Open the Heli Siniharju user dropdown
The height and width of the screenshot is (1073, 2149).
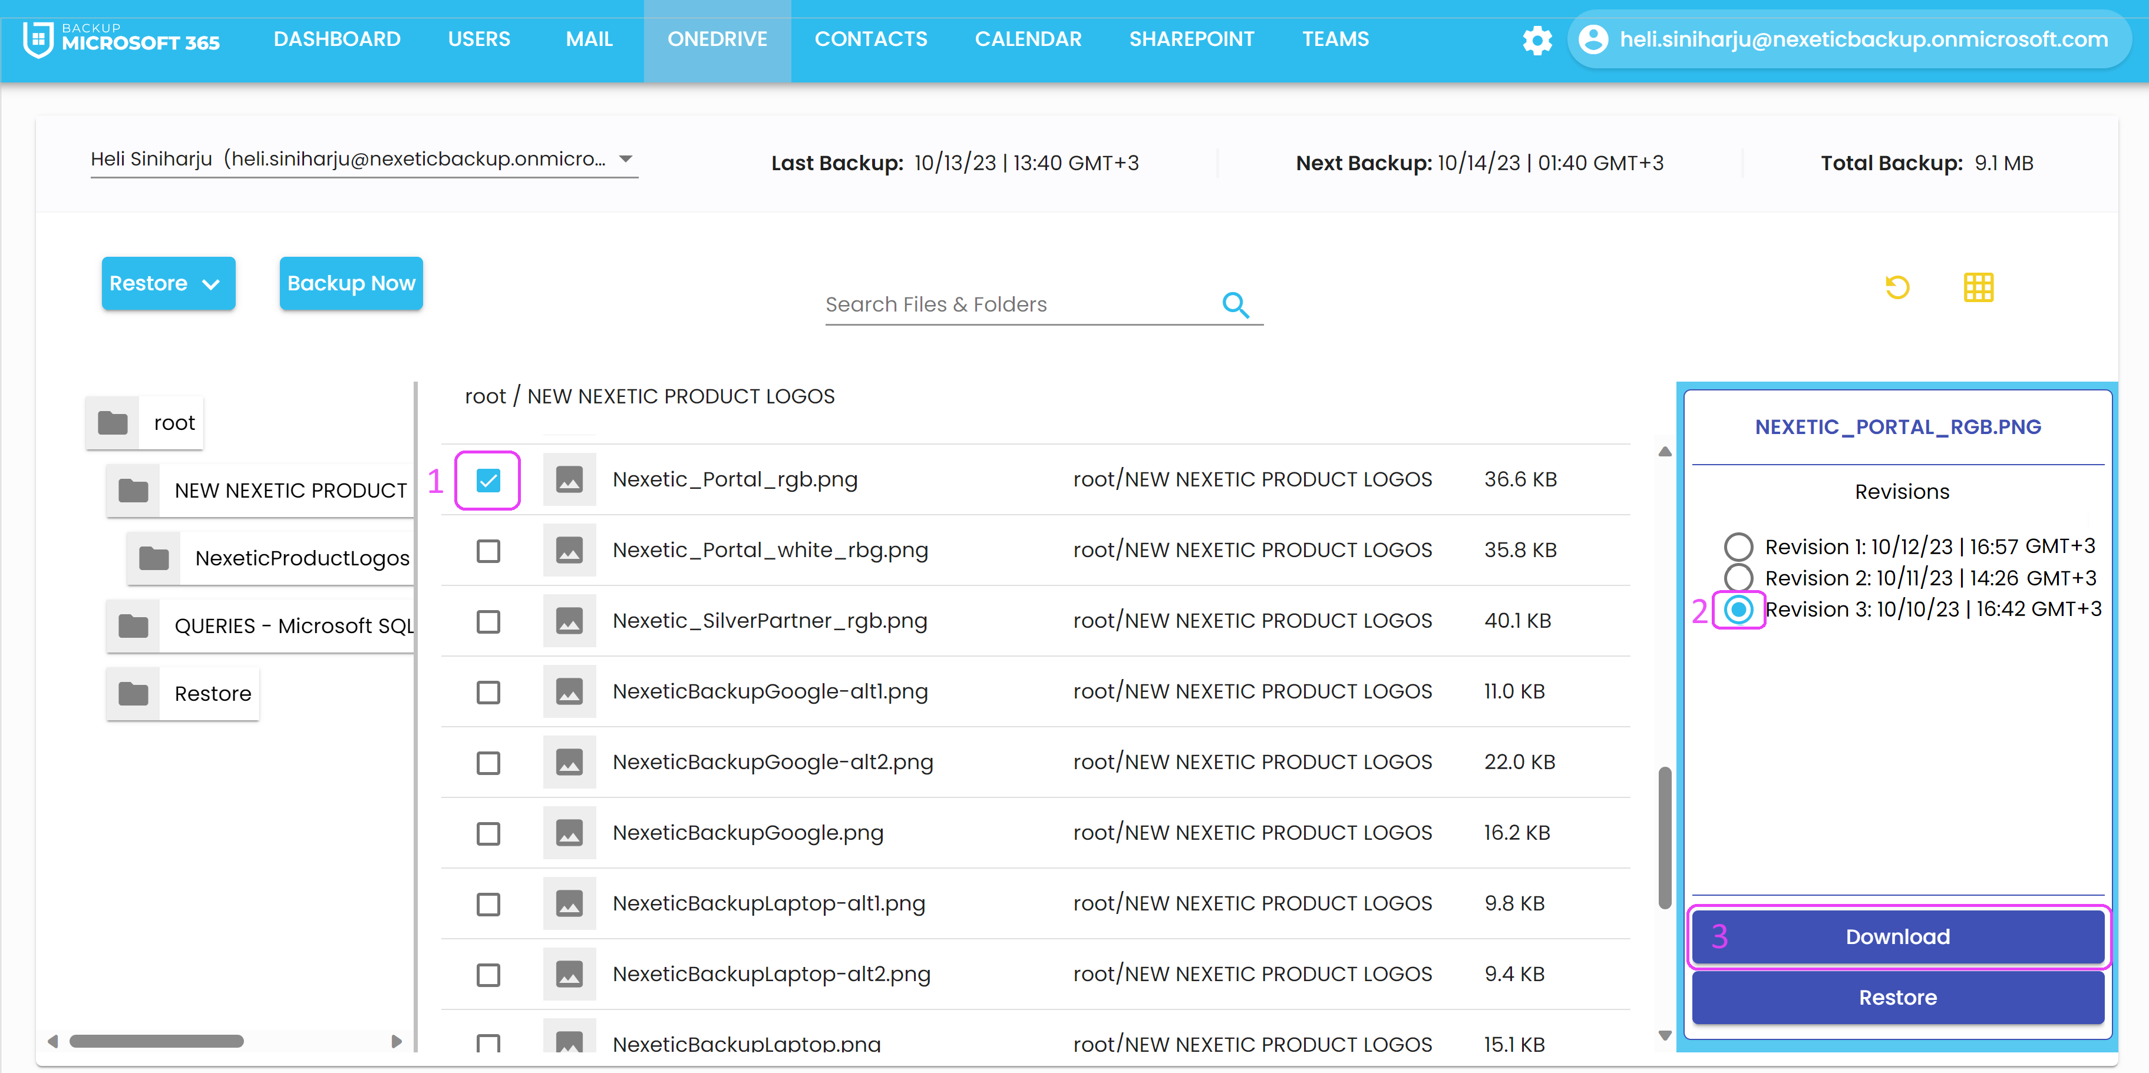point(364,159)
